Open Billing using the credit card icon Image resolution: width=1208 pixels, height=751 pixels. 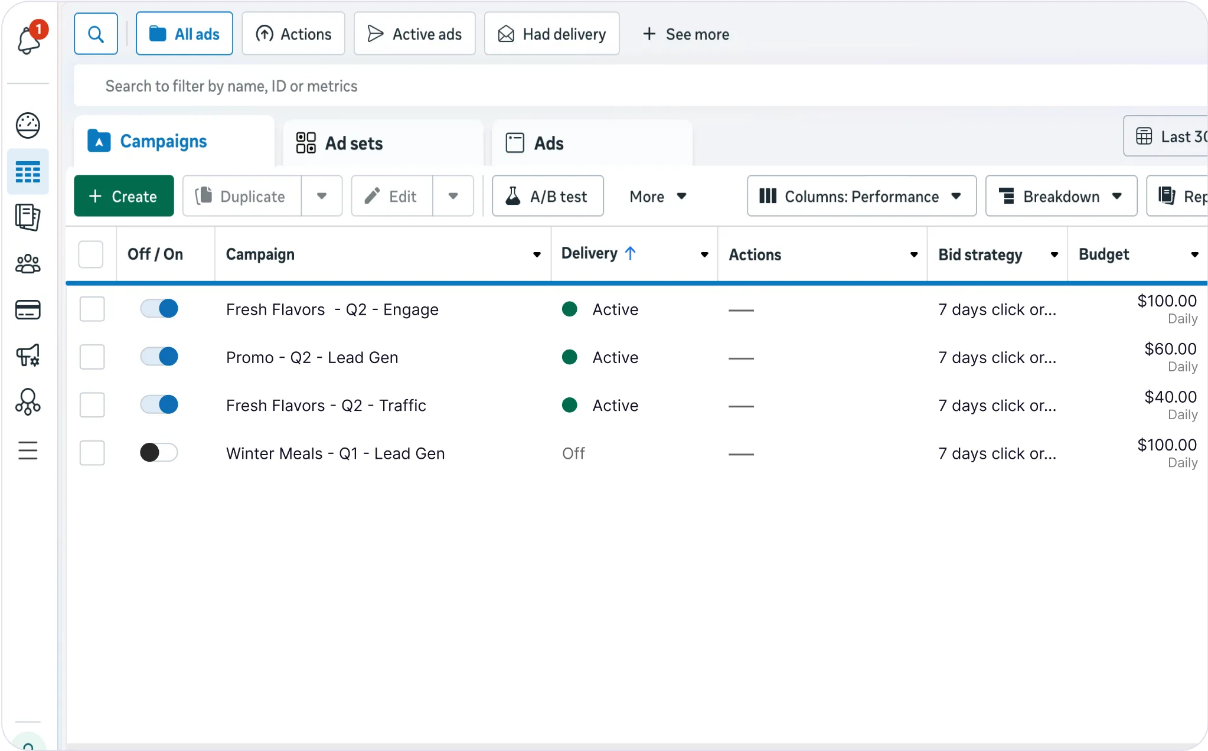28,309
